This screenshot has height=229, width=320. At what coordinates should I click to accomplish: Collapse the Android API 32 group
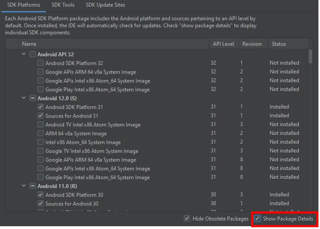pyautogui.click(x=24, y=54)
